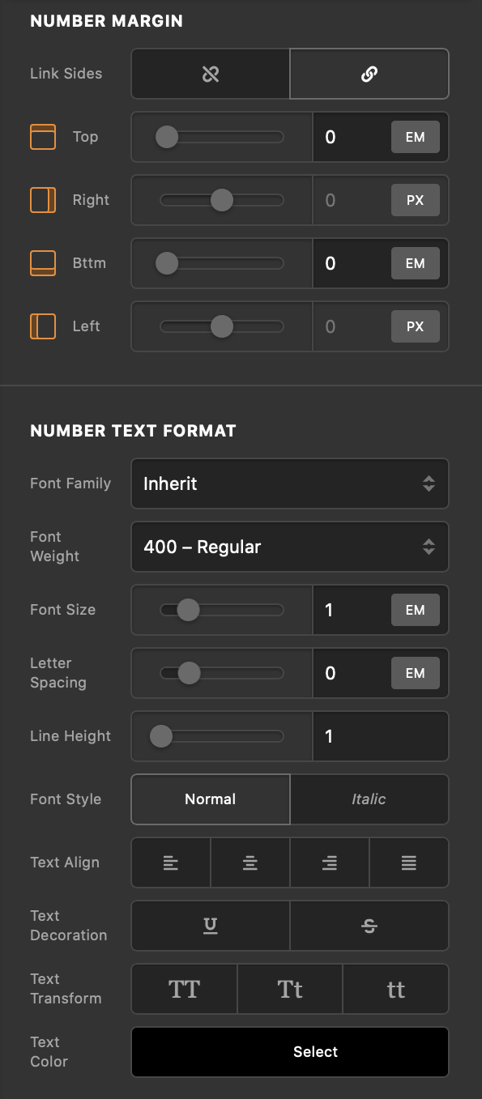Click the broken link icon in Link Sides
The image size is (482, 1099).
click(x=210, y=74)
